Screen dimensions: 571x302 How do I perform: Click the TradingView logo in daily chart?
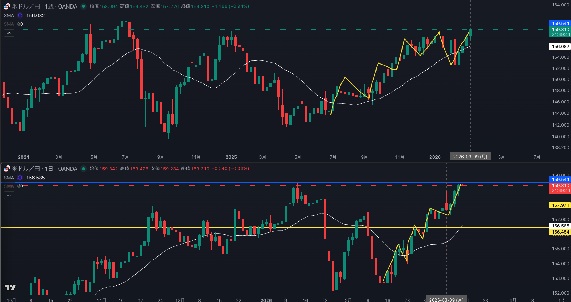10,287
